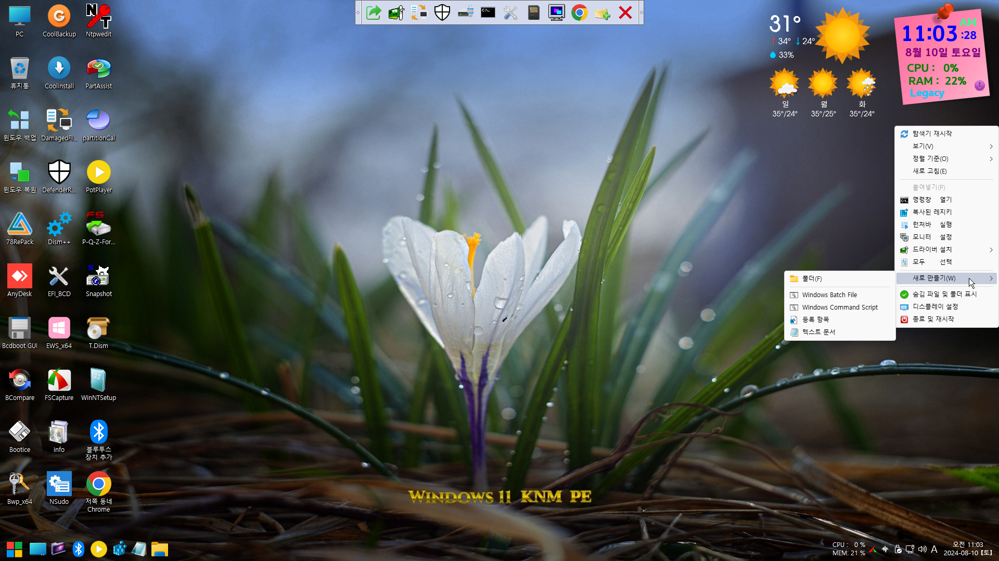
Task: Select the BCompare desktop icon
Action: coord(20,385)
